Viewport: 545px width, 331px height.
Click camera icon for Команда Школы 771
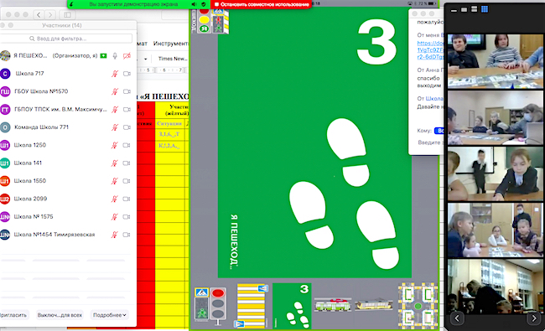(127, 127)
